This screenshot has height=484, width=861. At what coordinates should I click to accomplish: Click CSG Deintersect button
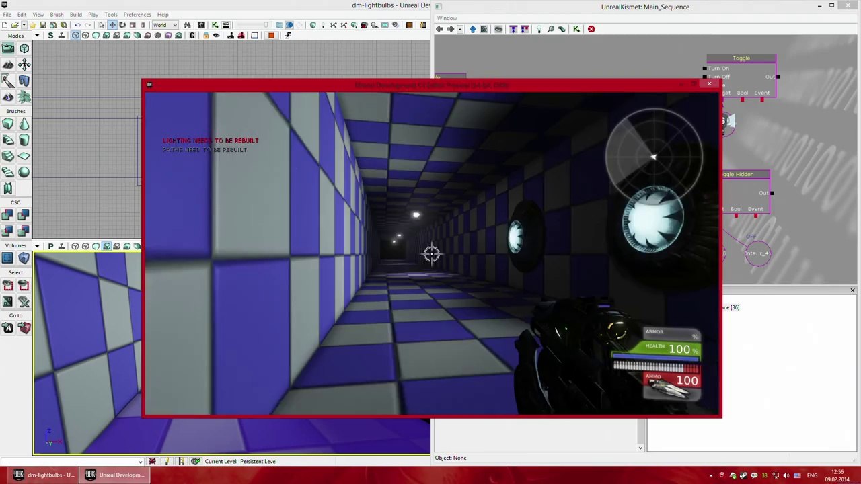(24, 231)
